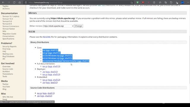Download Full documentation tar.gz

tap(45, 66)
